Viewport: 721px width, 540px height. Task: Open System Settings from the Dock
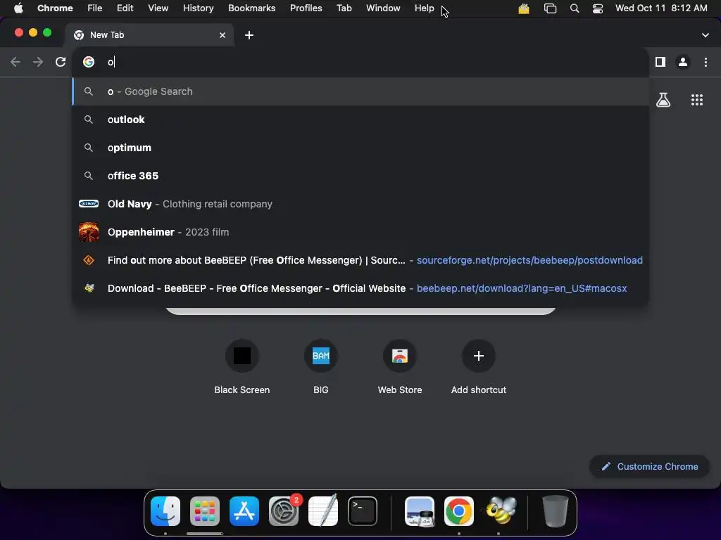[x=284, y=511]
